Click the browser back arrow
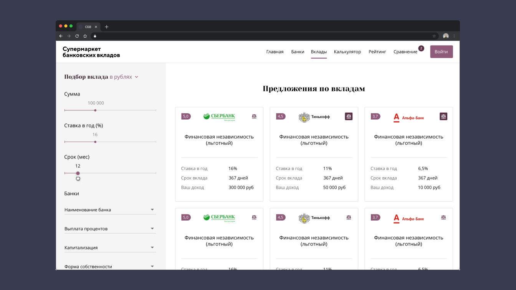The image size is (516, 290). point(61,36)
